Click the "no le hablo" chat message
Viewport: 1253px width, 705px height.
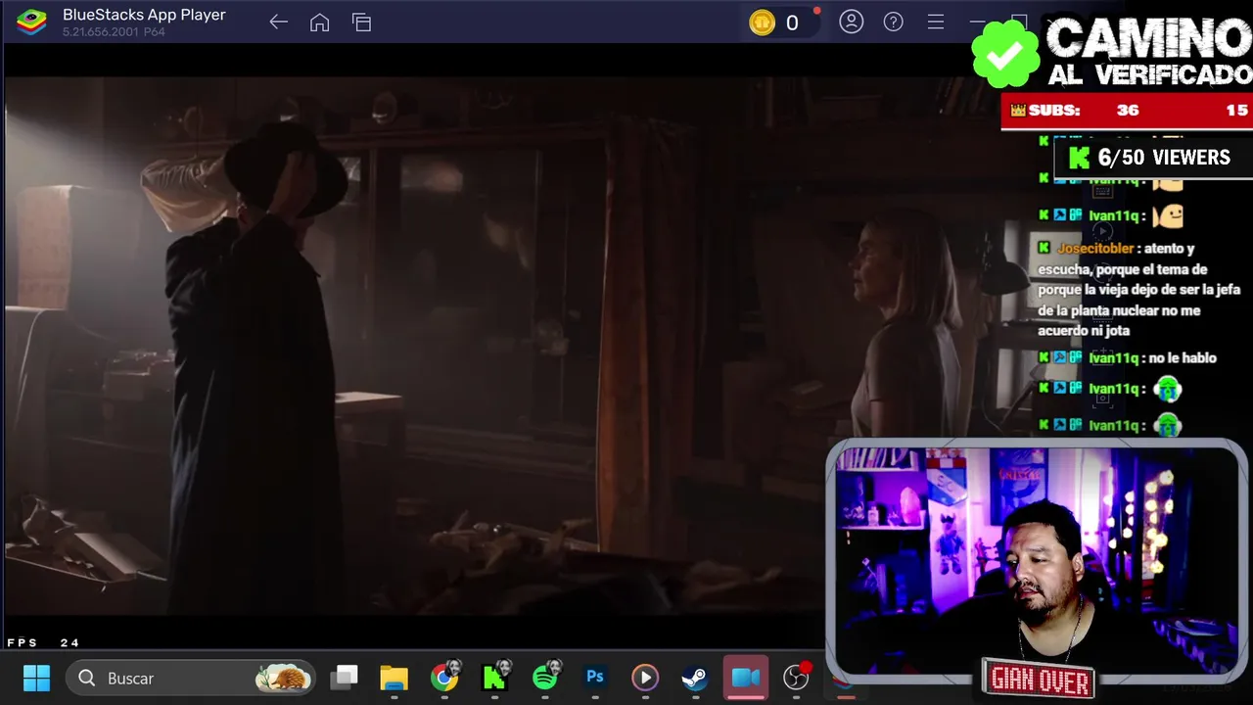tap(1183, 358)
